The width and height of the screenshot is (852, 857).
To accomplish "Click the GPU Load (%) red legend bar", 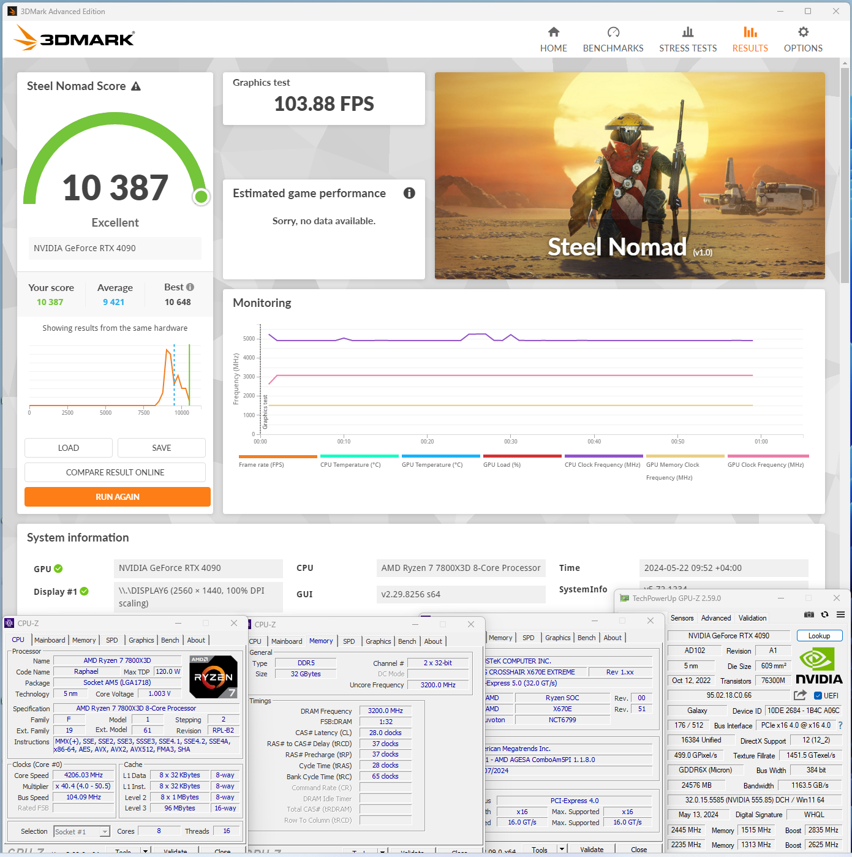I will point(522,456).
